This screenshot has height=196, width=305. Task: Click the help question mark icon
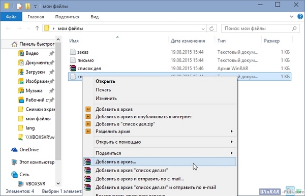tap(300, 17)
